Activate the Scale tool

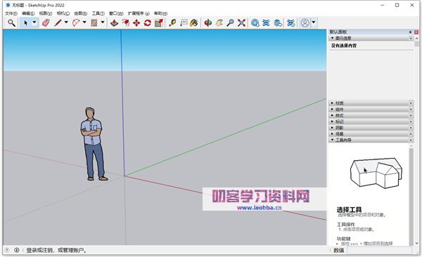pos(159,23)
